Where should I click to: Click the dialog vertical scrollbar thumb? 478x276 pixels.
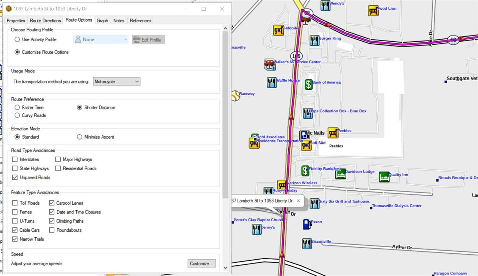[225, 115]
